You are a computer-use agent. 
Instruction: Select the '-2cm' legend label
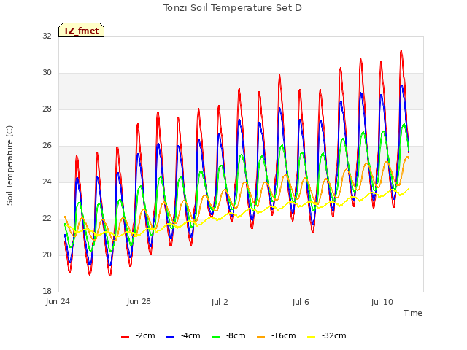(x=145, y=335)
